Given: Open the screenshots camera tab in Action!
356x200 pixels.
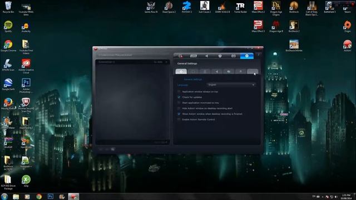Looking at the screenshot, I should [x=234, y=56].
